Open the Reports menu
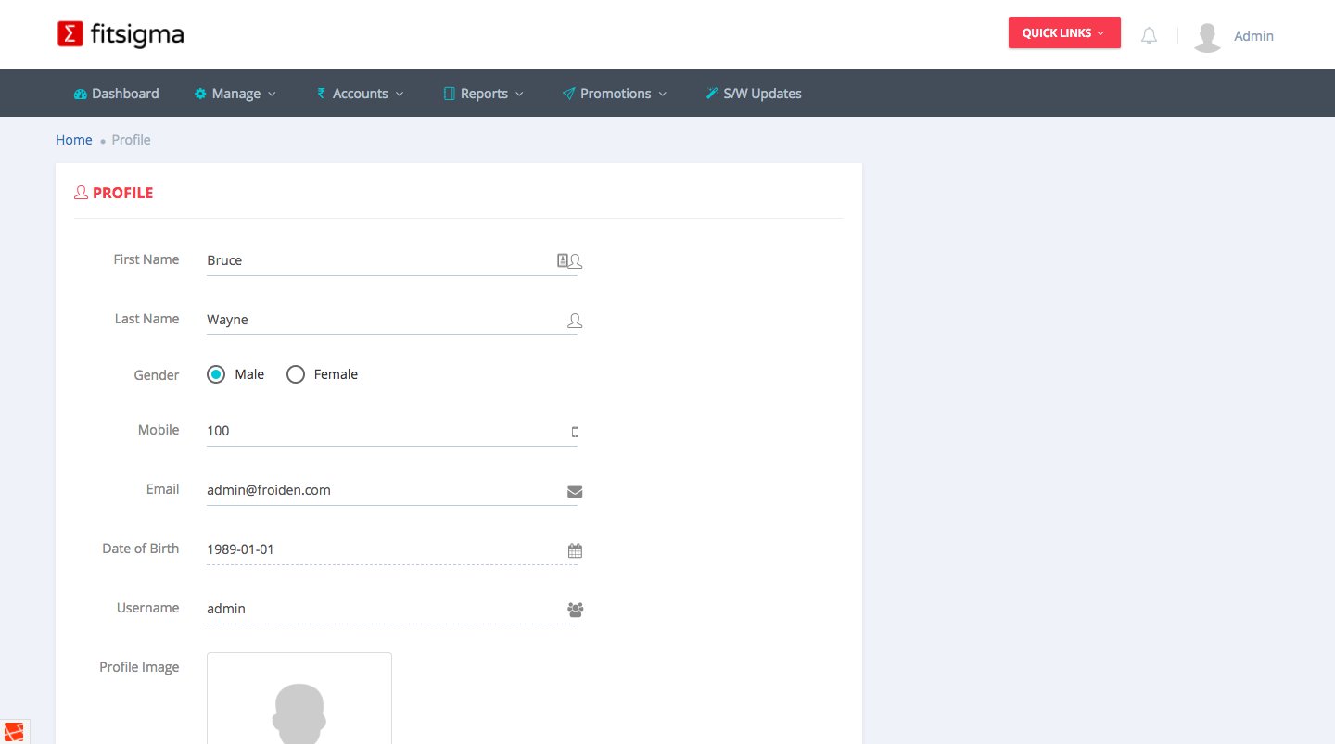 (x=483, y=94)
